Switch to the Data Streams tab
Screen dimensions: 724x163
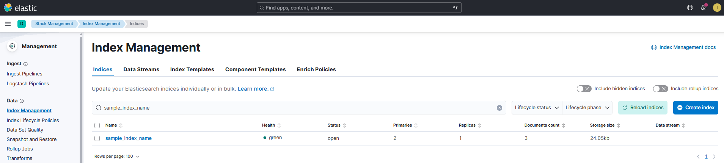(x=141, y=69)
